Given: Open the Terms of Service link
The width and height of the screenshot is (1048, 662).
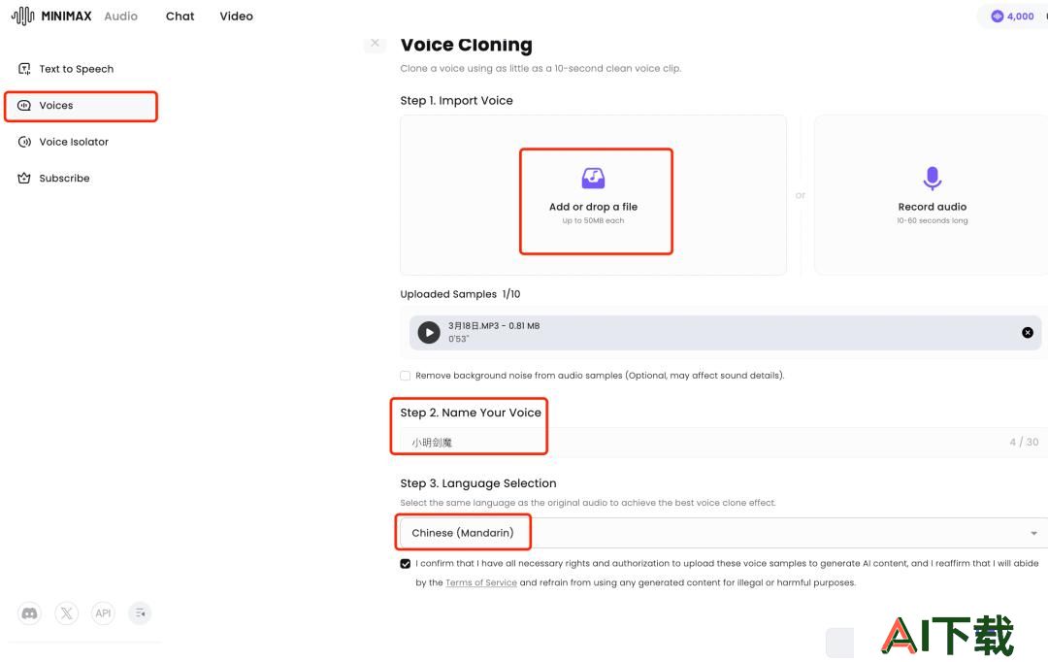Looking at the screenshot, I should click(x=481, y=582).
